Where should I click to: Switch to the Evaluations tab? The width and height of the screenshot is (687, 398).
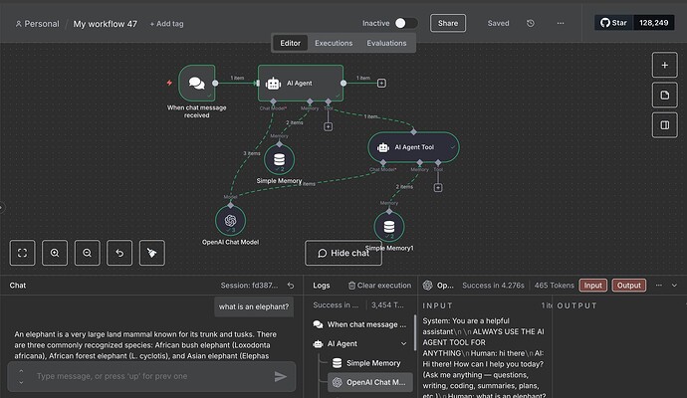tap(386, 43)
